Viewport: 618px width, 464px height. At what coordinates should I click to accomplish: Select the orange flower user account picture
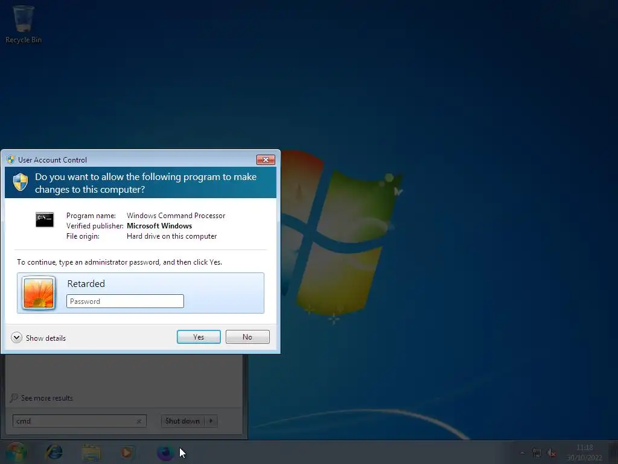[39, 293]
